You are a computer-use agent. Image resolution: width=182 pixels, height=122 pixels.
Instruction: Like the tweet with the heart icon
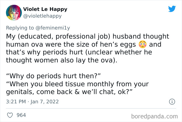tap(10, 115)
